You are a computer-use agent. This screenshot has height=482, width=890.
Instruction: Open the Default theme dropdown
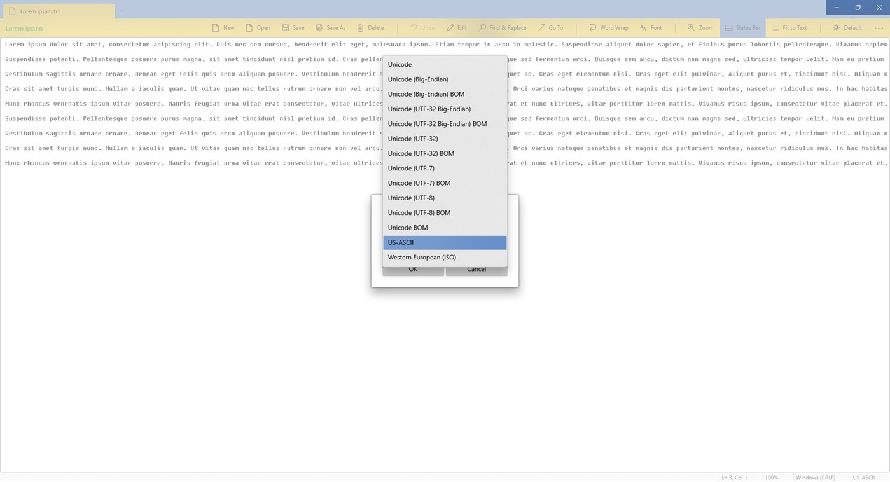point(847,27)
